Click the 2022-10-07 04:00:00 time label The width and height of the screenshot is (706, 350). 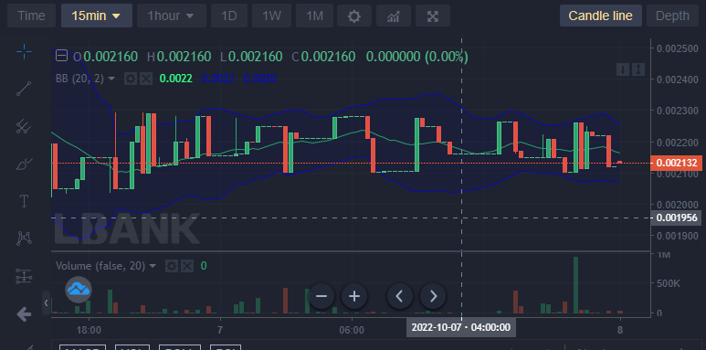(461, 327)
